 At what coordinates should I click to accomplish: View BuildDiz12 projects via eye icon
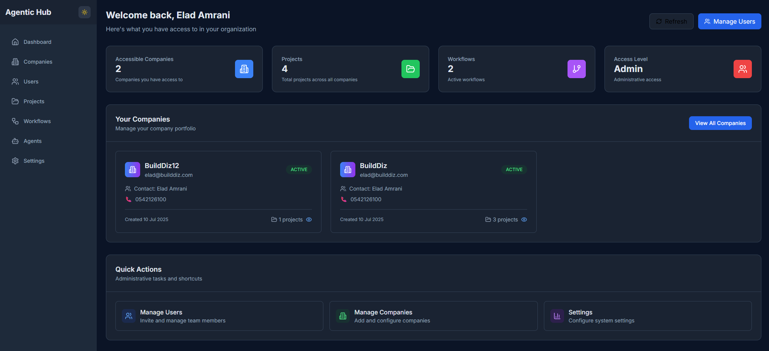click(309, 220)
